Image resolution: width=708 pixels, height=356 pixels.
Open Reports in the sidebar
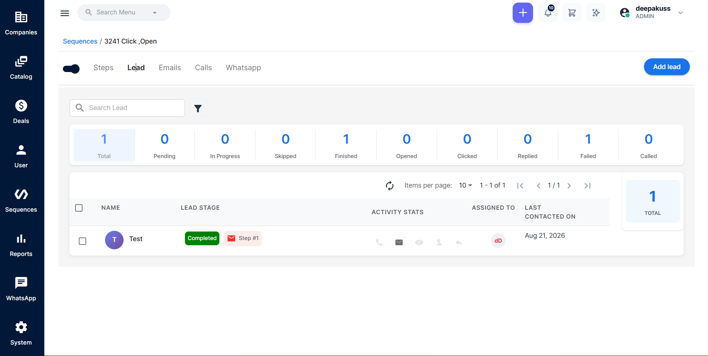pos(21,245)
